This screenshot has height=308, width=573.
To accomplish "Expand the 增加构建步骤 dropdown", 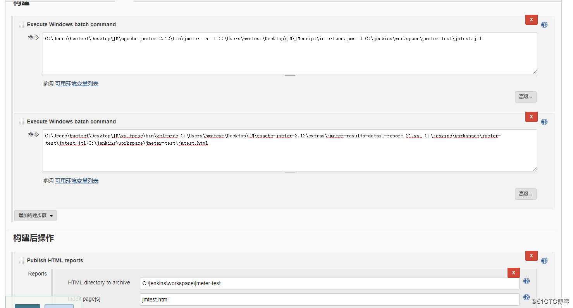I will (x=35, y=216).
